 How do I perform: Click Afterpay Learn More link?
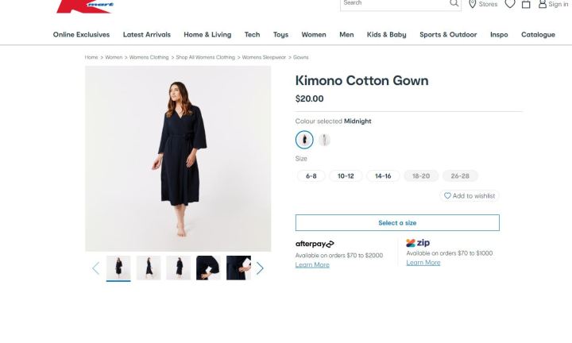pos(312,264)
